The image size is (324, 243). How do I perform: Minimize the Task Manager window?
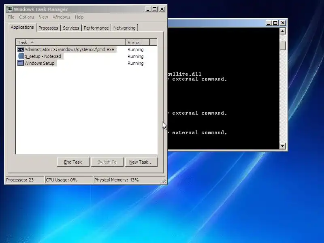(x=148, y=9)
